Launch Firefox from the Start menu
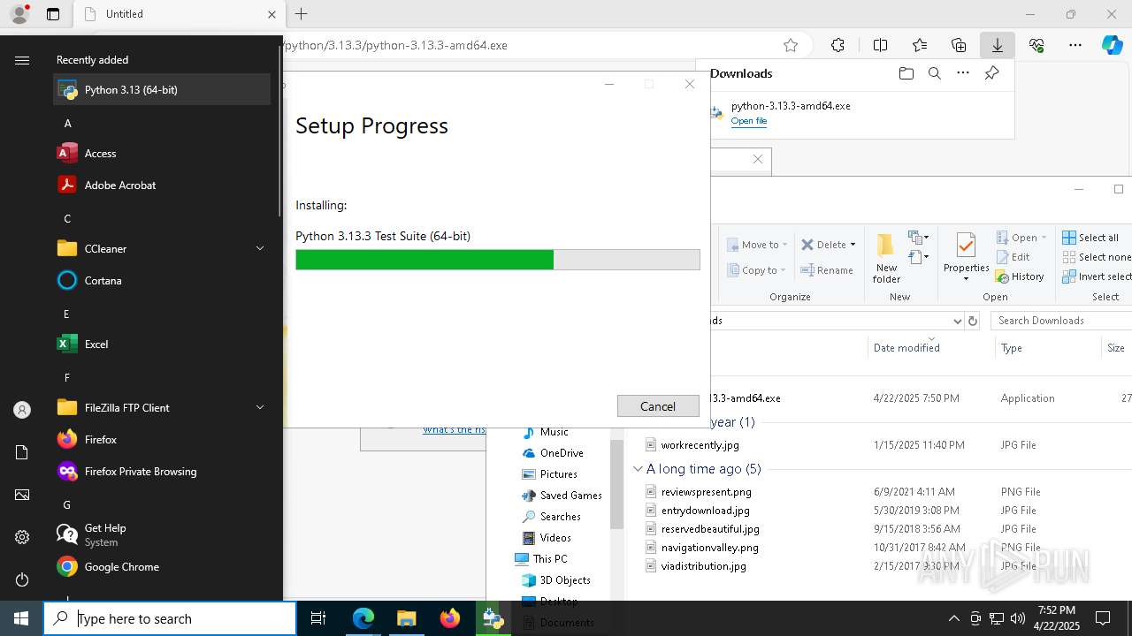 tap(162, 440)
